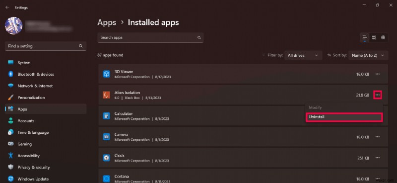
Task: Click the Calculator app icon
Action: [x=106, y=116]
